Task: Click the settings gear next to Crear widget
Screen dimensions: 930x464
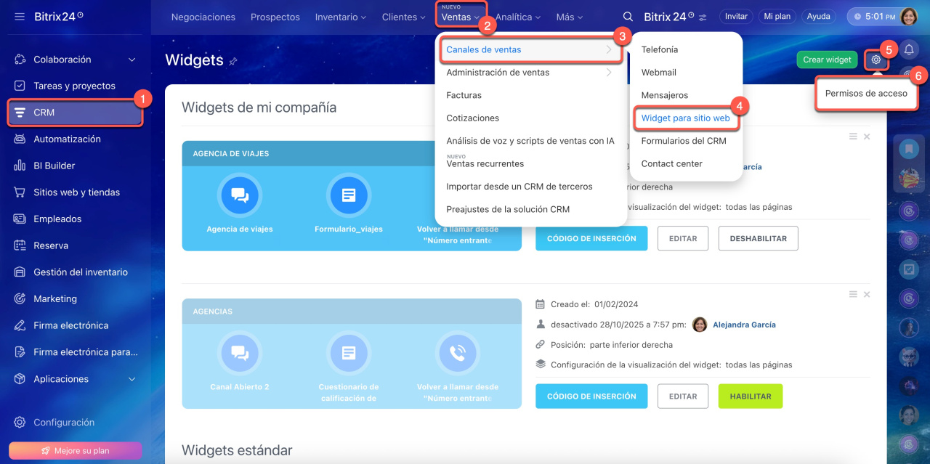Action: pos(876,60)
